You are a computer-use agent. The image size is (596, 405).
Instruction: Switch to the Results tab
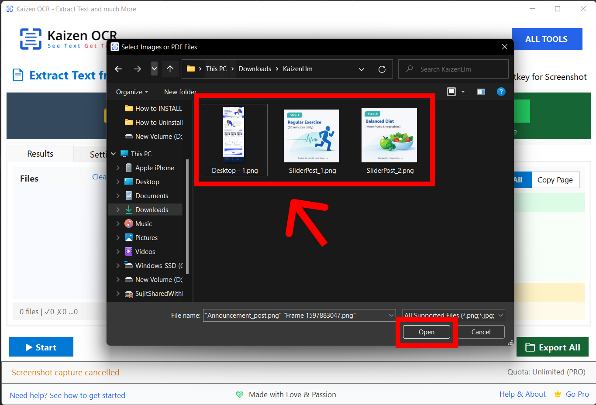click(40, 154)
